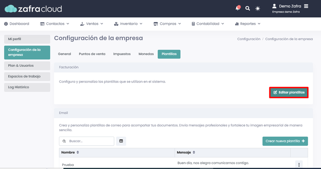321x169 pixels.
Task: Open the Impuestos tab
Action: tap(122, 54)
